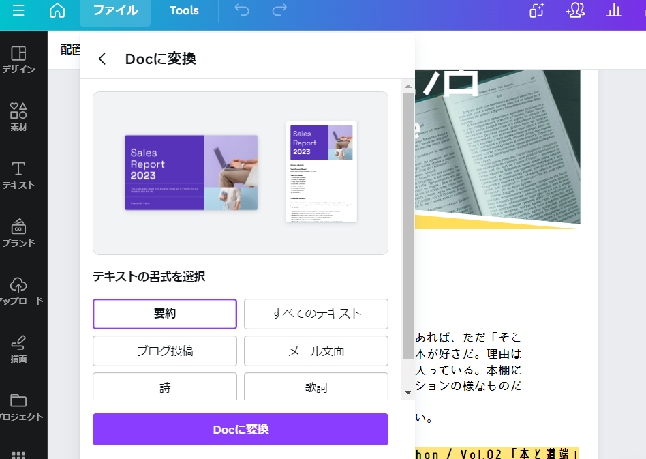646x459 pixels.
Task: Open the 描画 draw panel
Action: (18, 349)
